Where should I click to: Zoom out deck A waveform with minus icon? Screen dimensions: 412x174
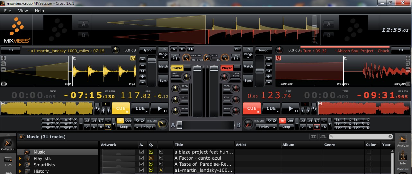coord(3,69)
